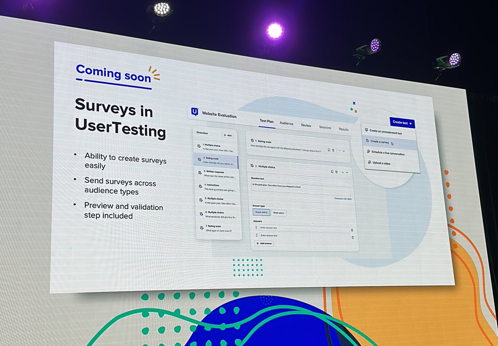Click the Coming soon slide heading
The height and width of the screenshot is (346, 498).
pyautogui.click(x=113, y=73)
